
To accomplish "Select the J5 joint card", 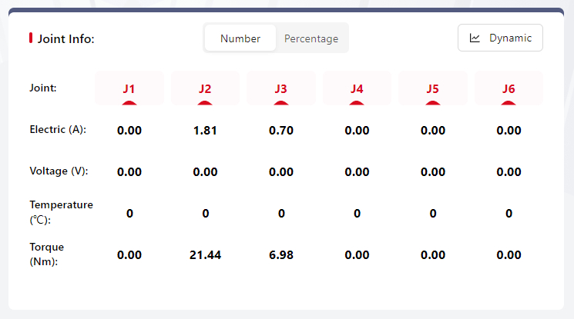I will coord(433,88).
